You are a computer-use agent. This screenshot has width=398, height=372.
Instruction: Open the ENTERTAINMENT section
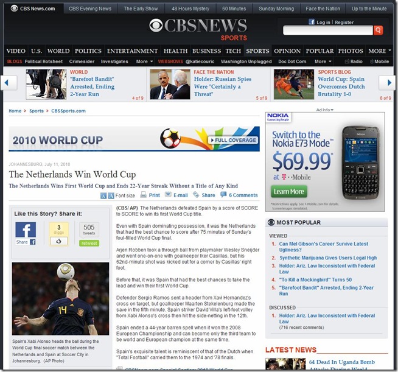132,51
